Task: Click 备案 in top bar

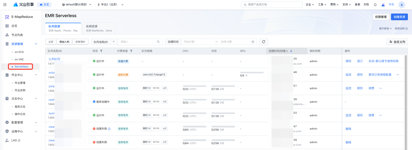Action: pos(357,5)
